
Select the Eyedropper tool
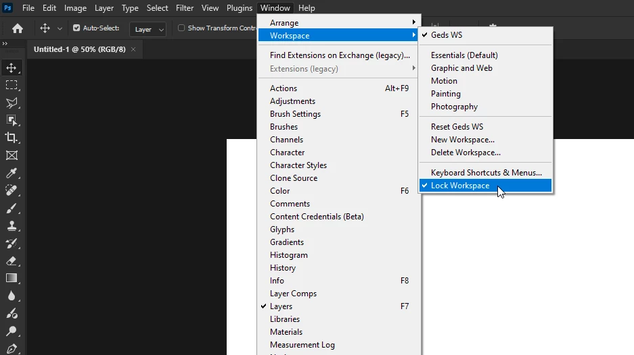[x=12, y=173]
